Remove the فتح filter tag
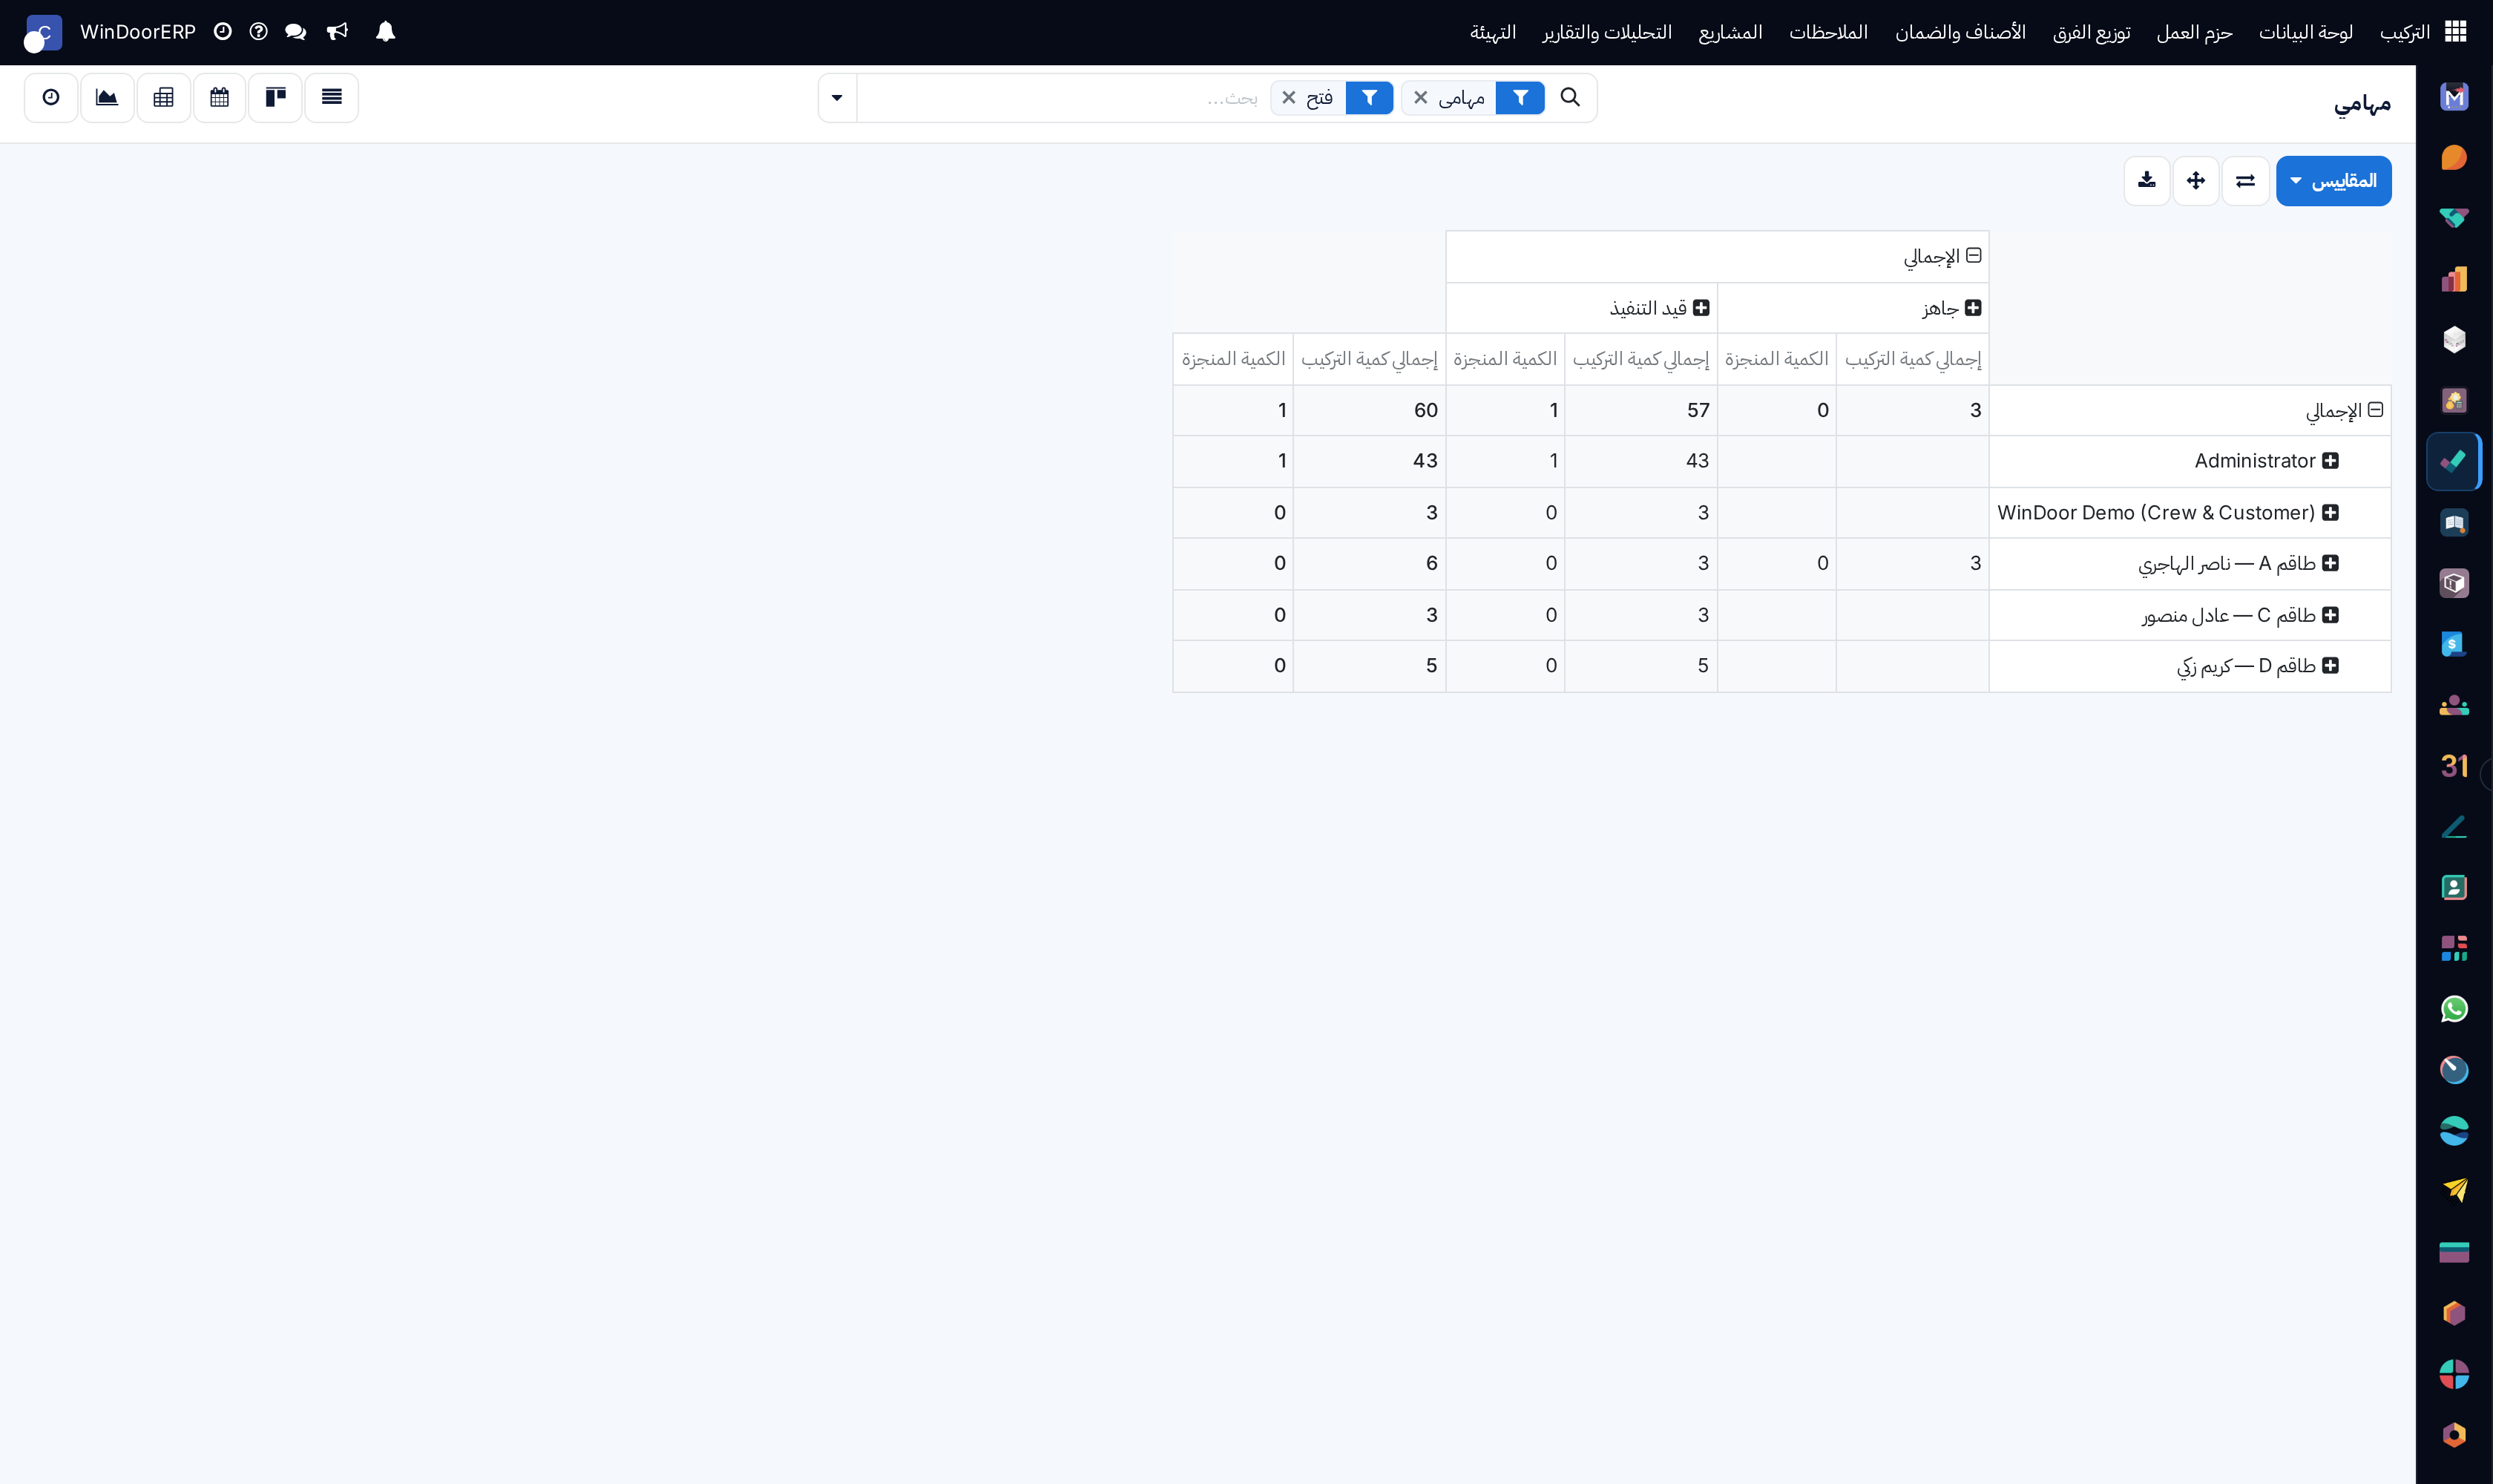Screen dimensions: 2493x1484 pyautogui.click(x=1289, y=98)
